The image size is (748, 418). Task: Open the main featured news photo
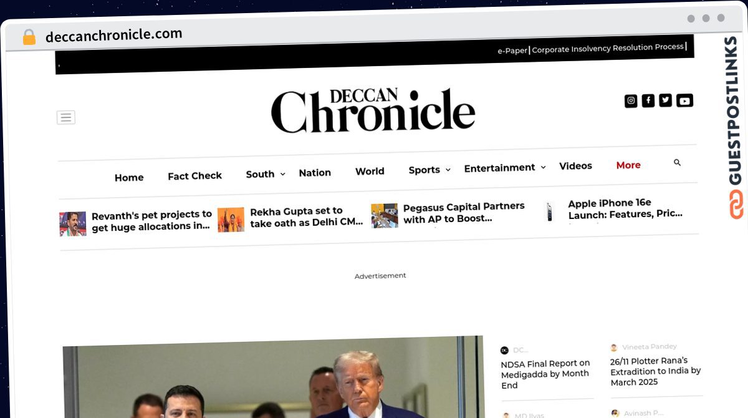pos(273,377)
